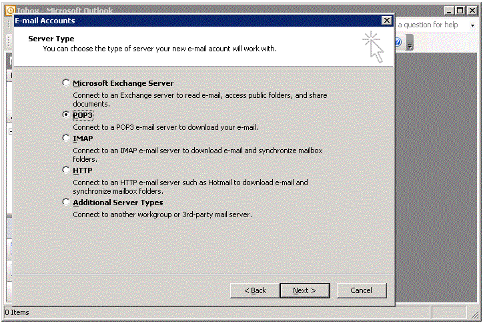This screenshot has height=323, width=483.
Task: Close the Microsoft Outlook window
Action: coord(472,11)
